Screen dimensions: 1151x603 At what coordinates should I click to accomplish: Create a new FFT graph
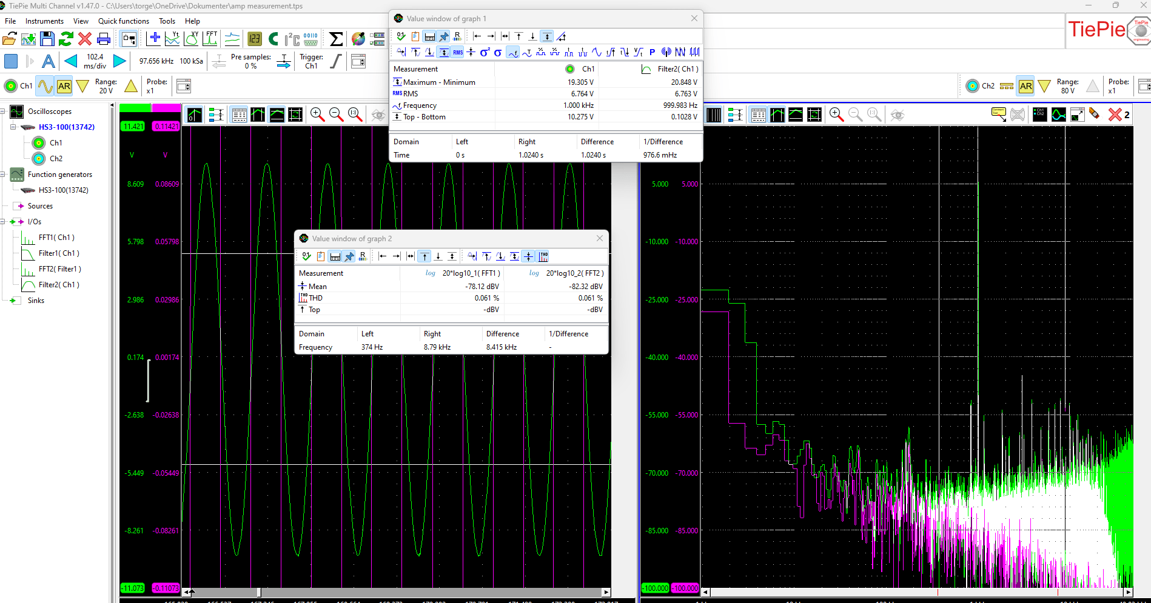[210, 39]
